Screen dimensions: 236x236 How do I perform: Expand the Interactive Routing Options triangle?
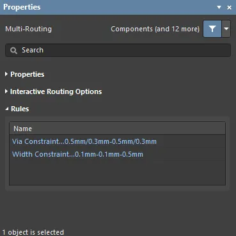[6, 91]
